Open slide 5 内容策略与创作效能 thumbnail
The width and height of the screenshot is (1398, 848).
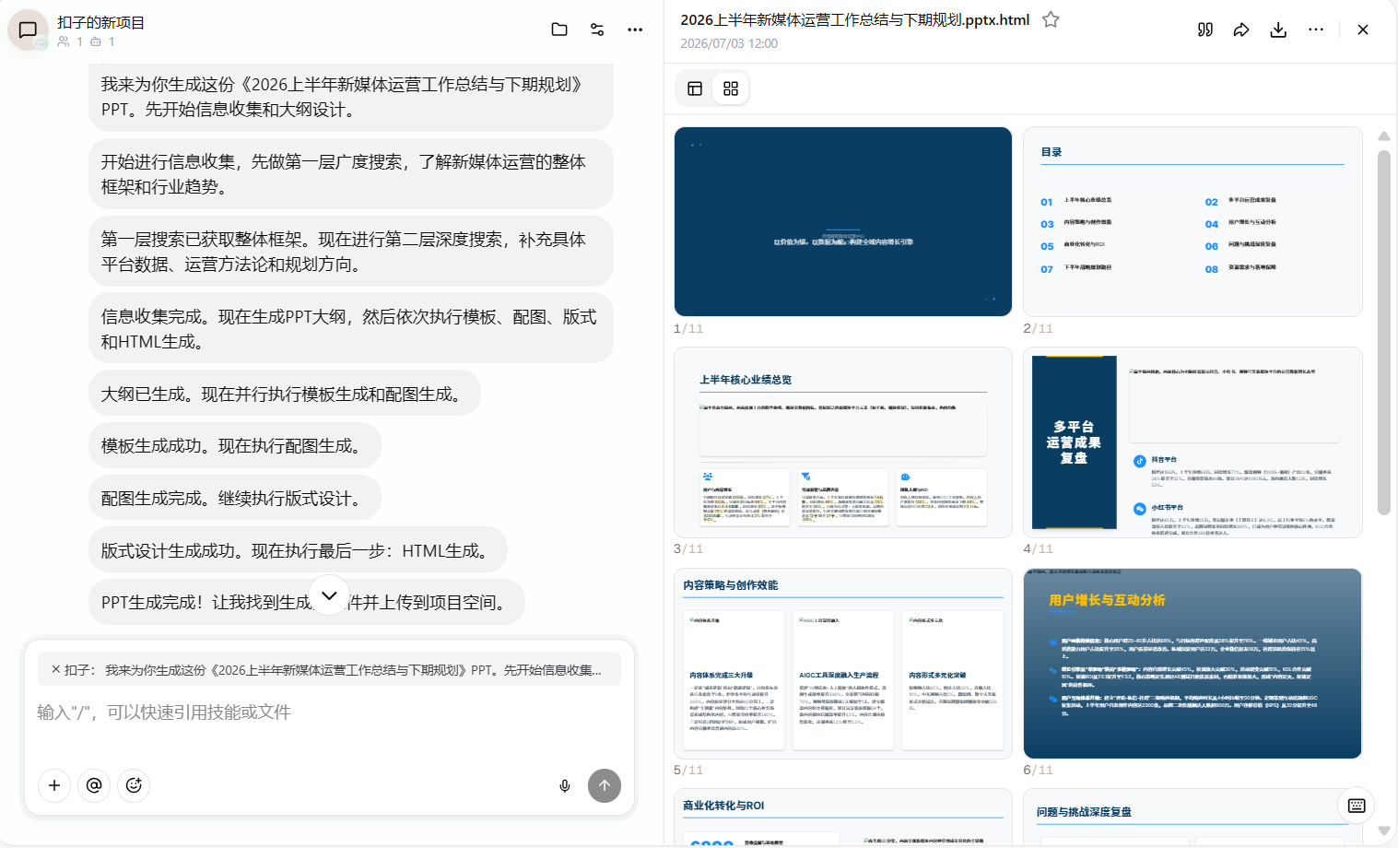(x=843, y=664)
